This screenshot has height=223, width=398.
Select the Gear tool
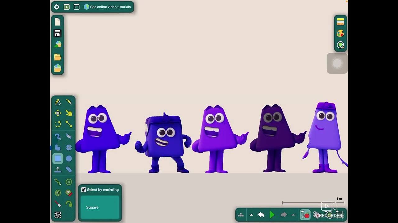pyautogui.click(x=69, y=147)
